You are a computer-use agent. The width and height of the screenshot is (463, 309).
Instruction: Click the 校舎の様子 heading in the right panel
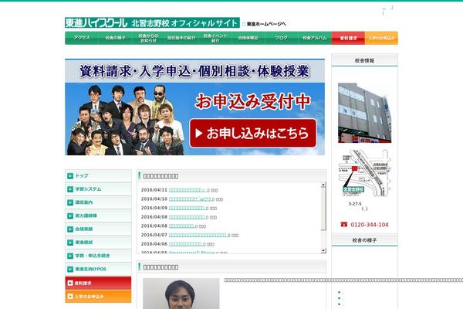[x=365, y=240]
